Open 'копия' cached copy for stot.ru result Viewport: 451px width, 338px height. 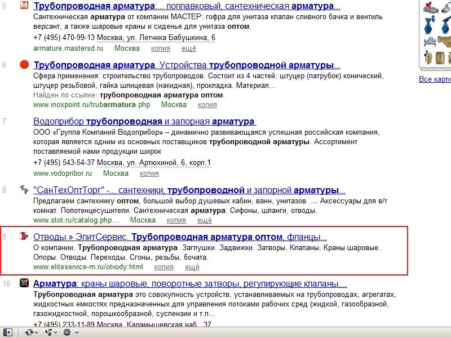pyautogui.click(x=176, y=220)
